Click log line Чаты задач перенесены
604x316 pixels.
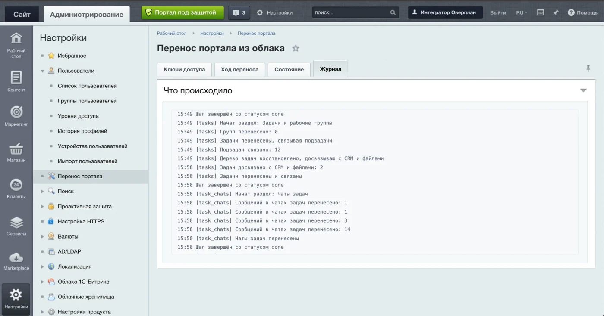coord(238,238)
